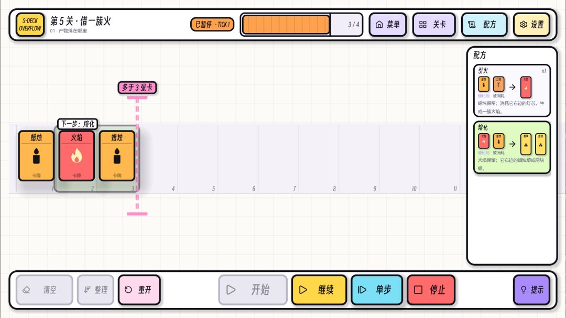The height and width of the screenshot is (318, 566).
Task: Click the S-DECK OVERFLOW logo badge
Action: click(30, 25)
